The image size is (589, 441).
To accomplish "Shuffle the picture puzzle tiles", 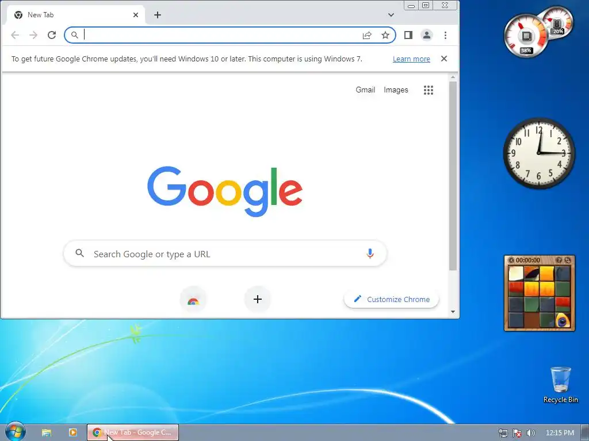I will [x=568, y=260].
